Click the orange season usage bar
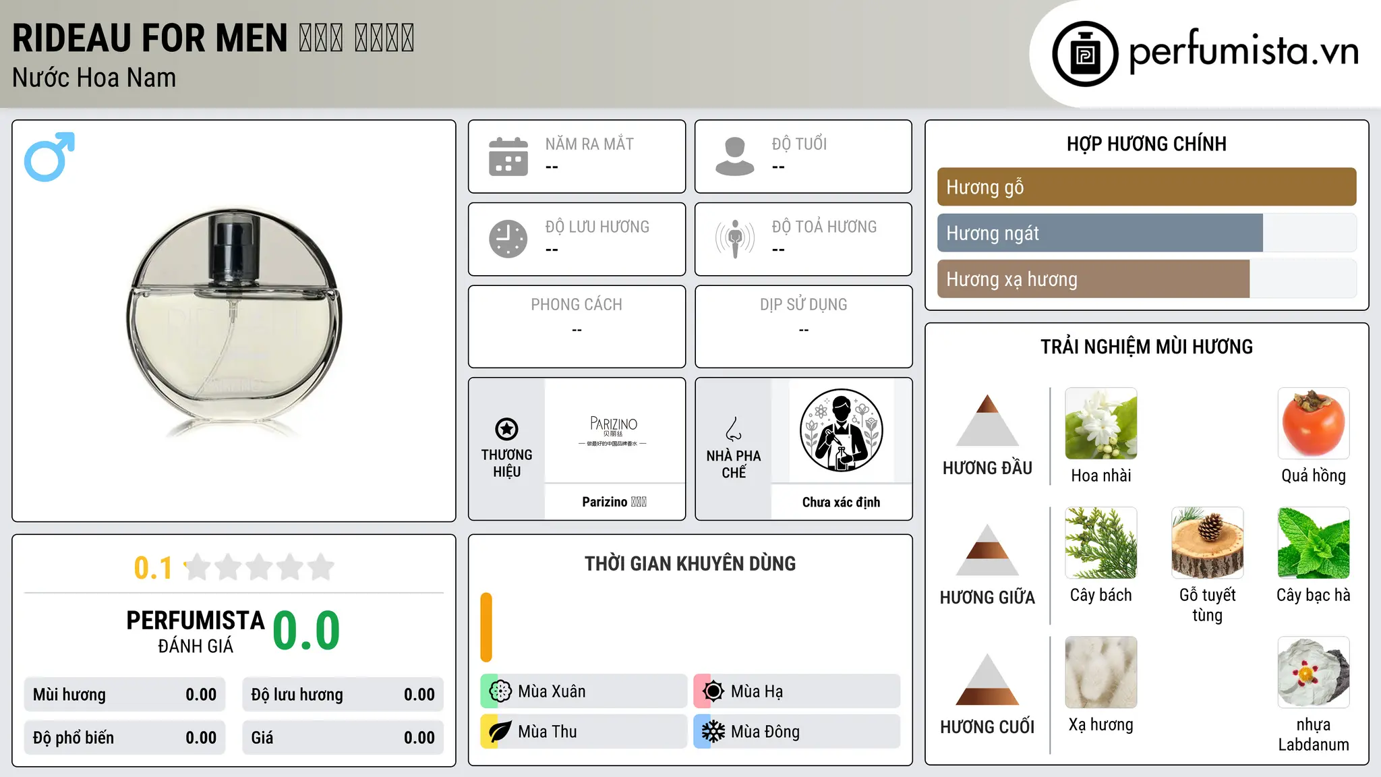This screenshot has width=1381, height=777. coord(486,627)
